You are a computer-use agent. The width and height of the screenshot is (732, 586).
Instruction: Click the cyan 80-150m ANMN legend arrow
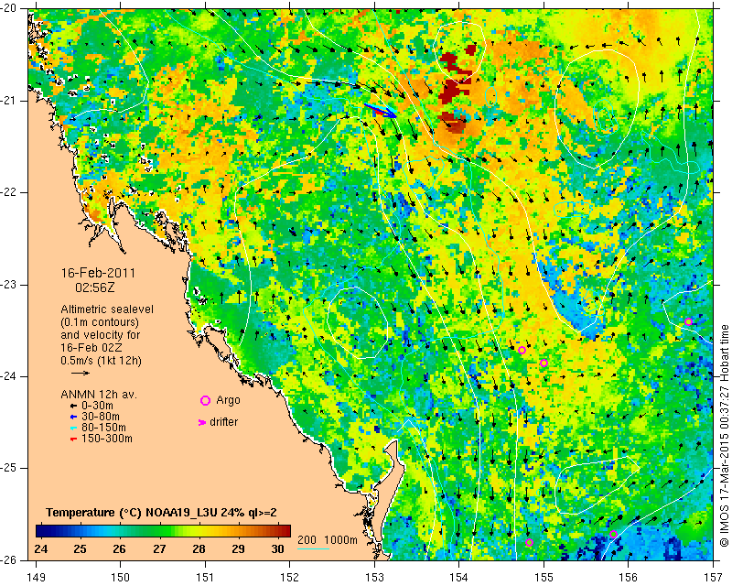point(73,428)
